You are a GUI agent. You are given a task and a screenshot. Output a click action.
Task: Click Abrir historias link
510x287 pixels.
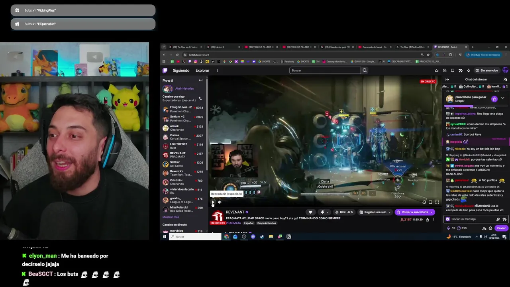184,88
